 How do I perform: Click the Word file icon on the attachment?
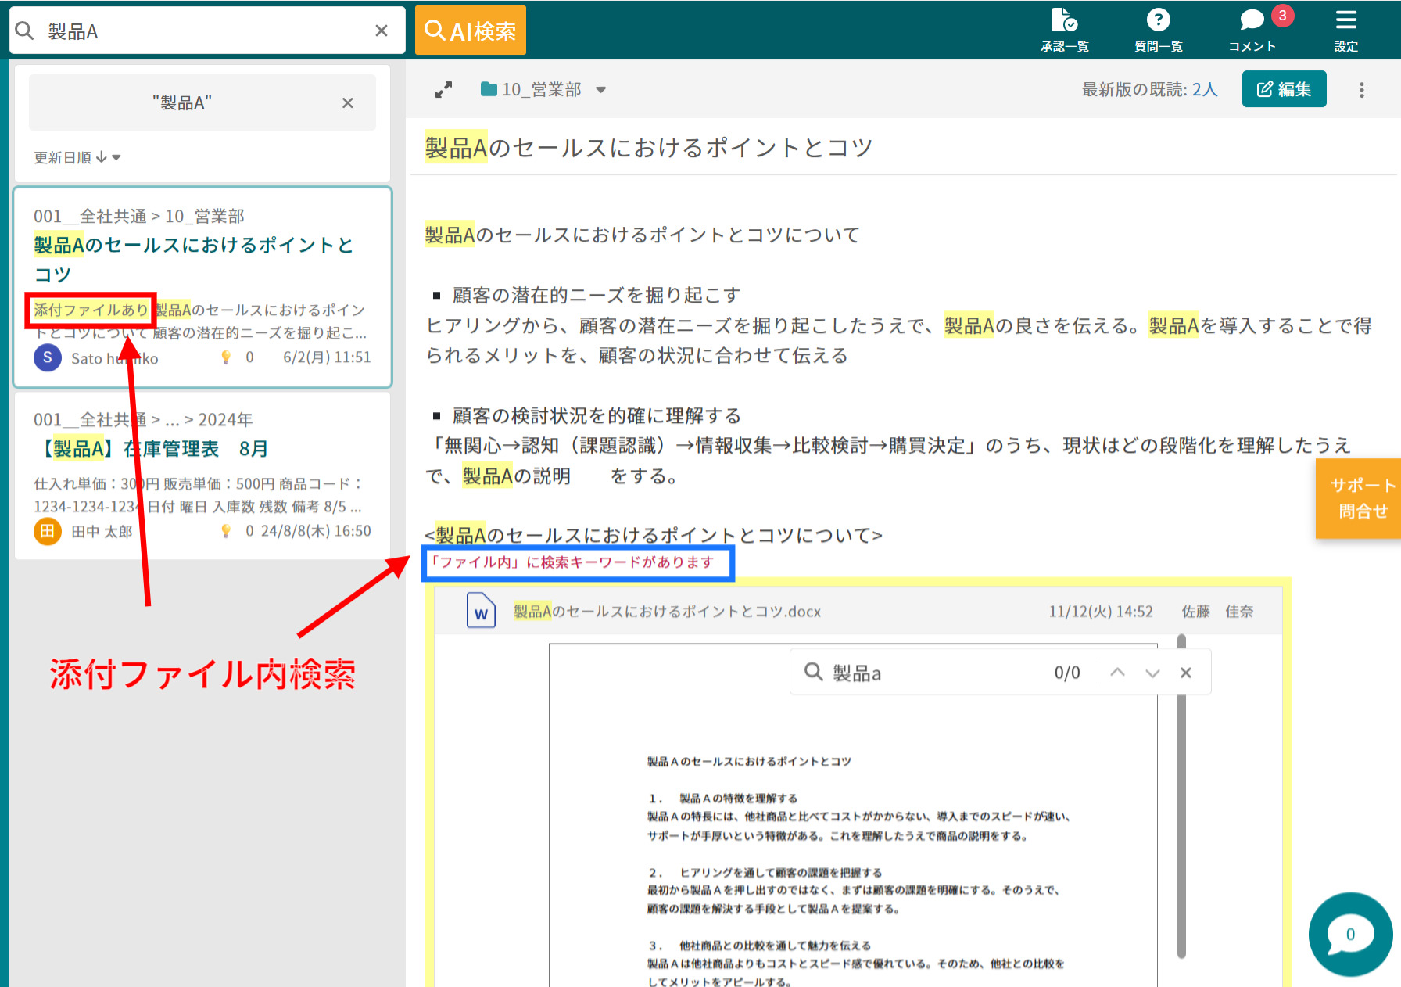(x=481, y=611)
